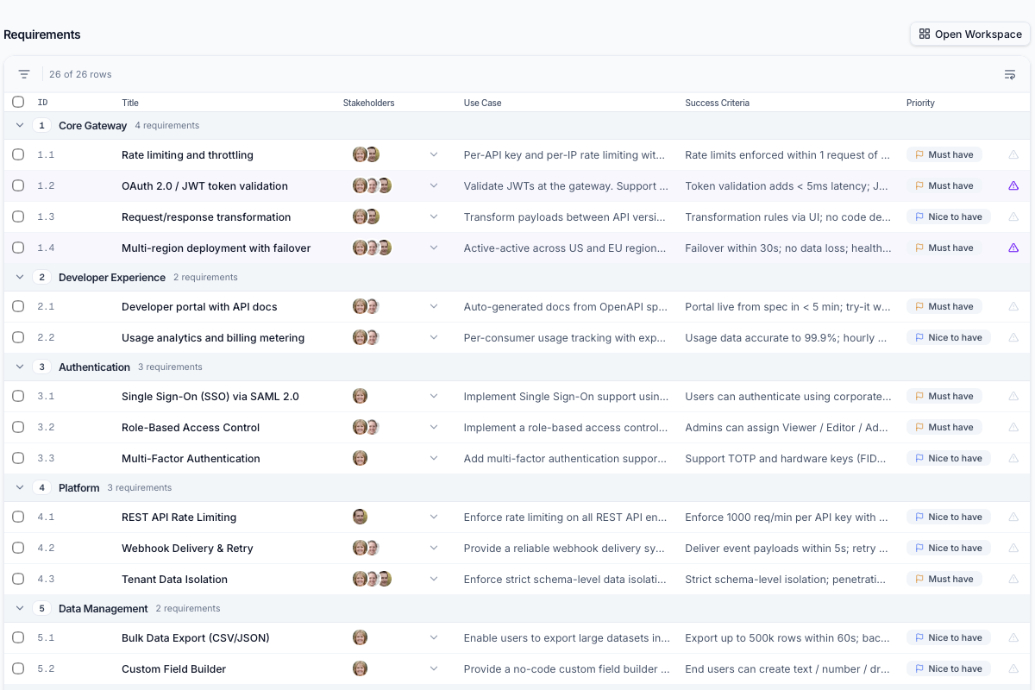Click Must have flag on Tenant Data Isolation
1035x690 pixels.
944,580
